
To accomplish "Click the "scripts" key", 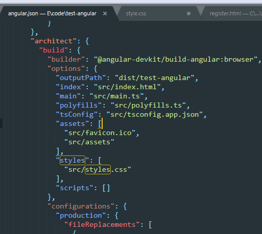I will click(75, 188).
